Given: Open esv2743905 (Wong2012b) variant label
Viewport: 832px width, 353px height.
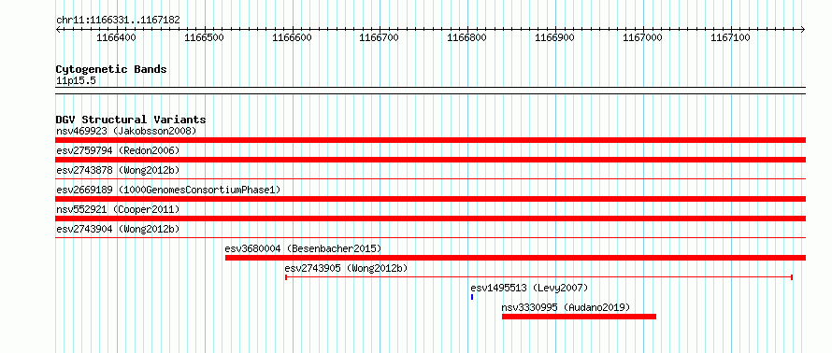Looking at the screenshot, I should [x=347, y=268].
